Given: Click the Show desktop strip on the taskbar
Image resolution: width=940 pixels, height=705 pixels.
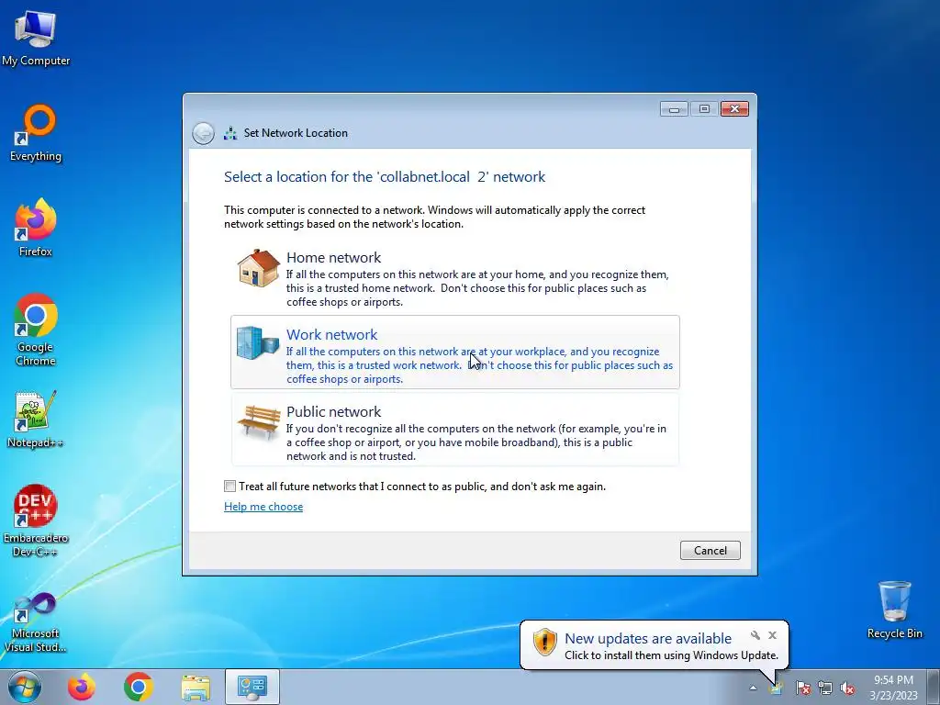Looking at the screenshot, I should (934, 687).
